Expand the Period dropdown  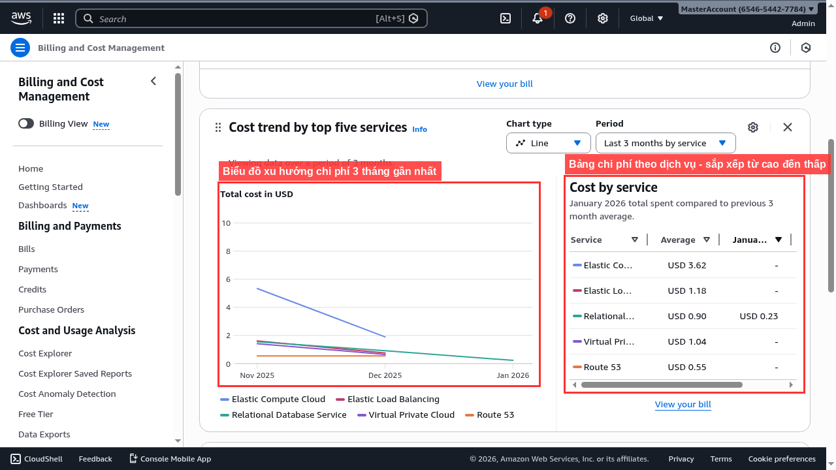point(665,143)
